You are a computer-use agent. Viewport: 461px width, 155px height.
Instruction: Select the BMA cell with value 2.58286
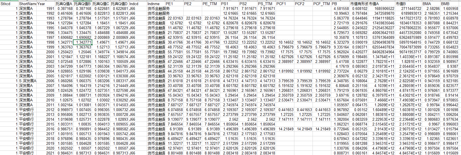pos(431,9)
